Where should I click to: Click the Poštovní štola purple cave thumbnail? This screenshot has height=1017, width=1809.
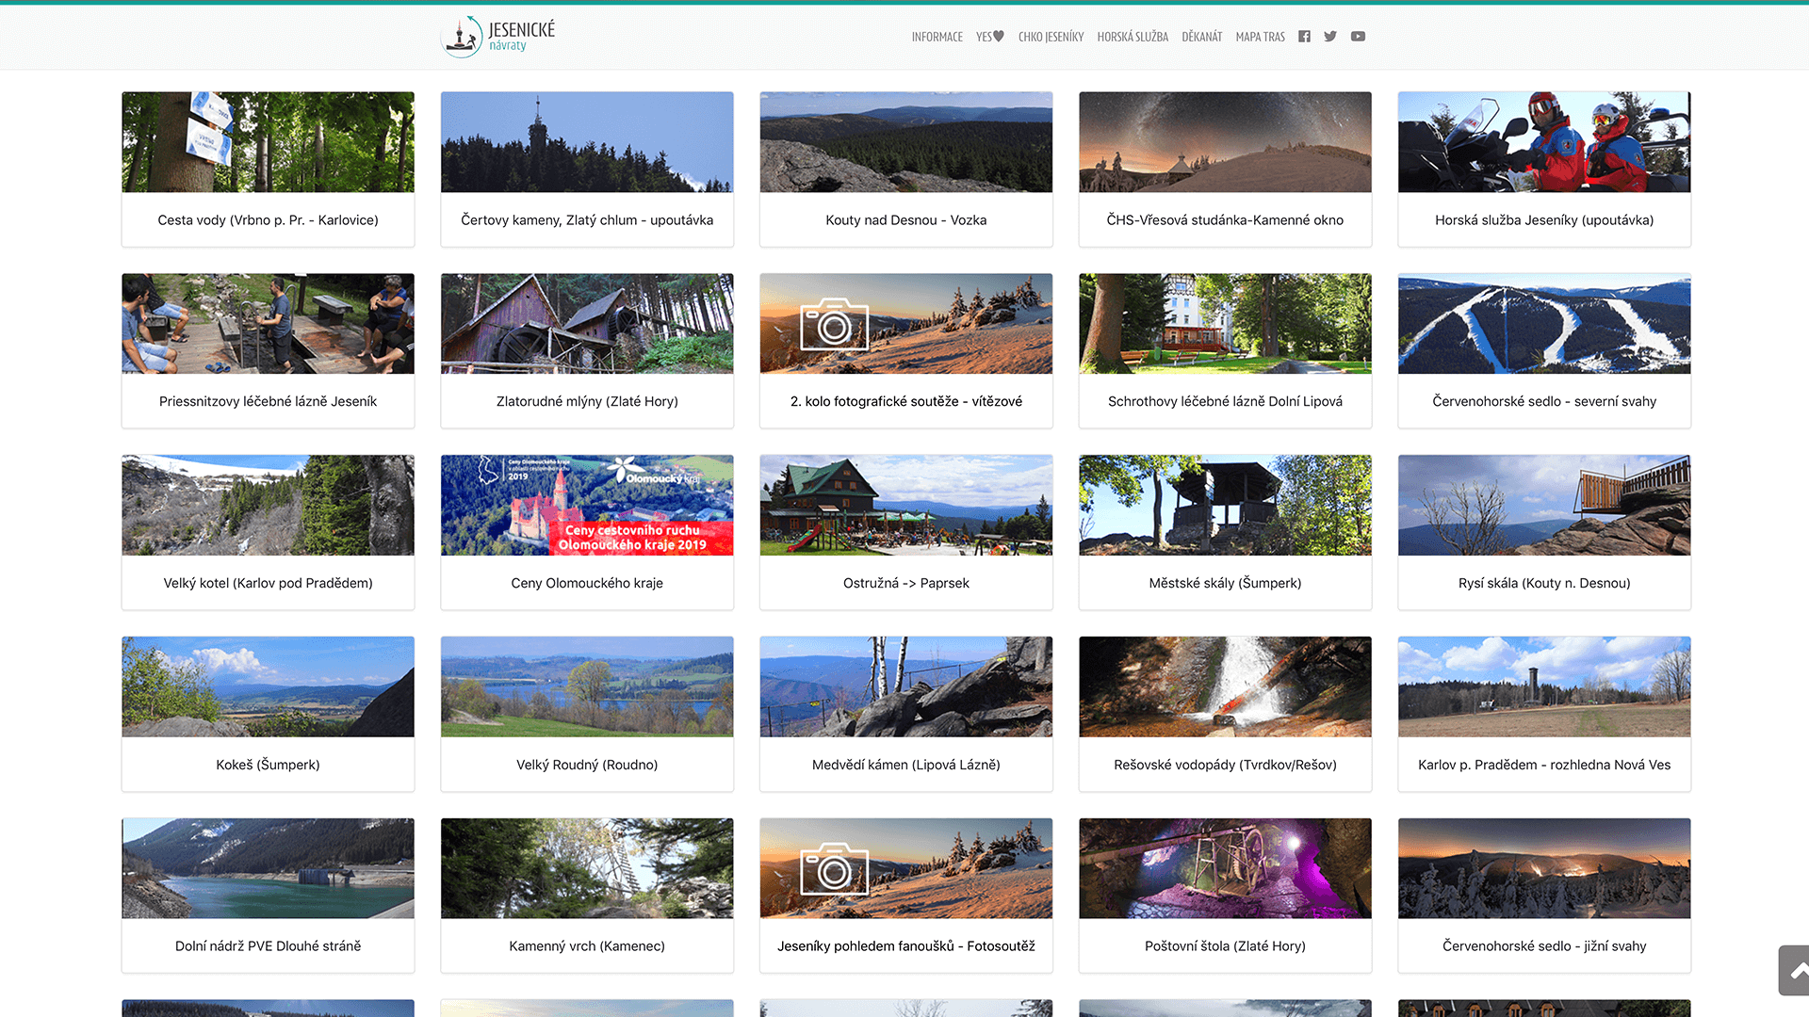coord(1224,868)
